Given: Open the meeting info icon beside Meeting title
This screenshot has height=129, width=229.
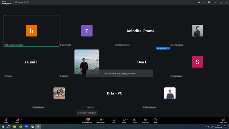Looking at the screenshot, I should coord(16,2).
